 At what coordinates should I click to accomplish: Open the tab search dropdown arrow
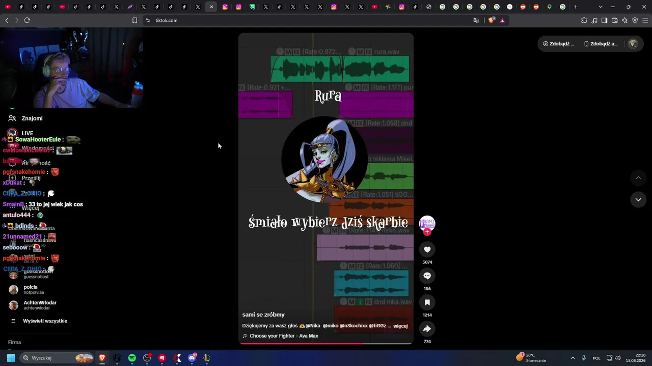601,7
